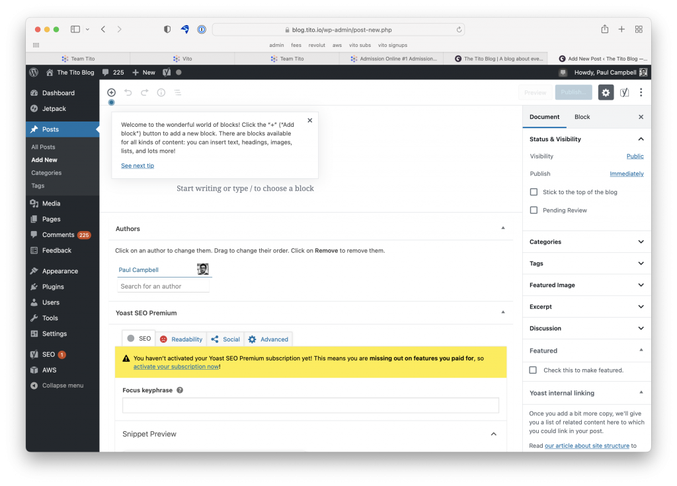Select the Document tab
Viewport: 677px width, 486px height.
[545, 117]
